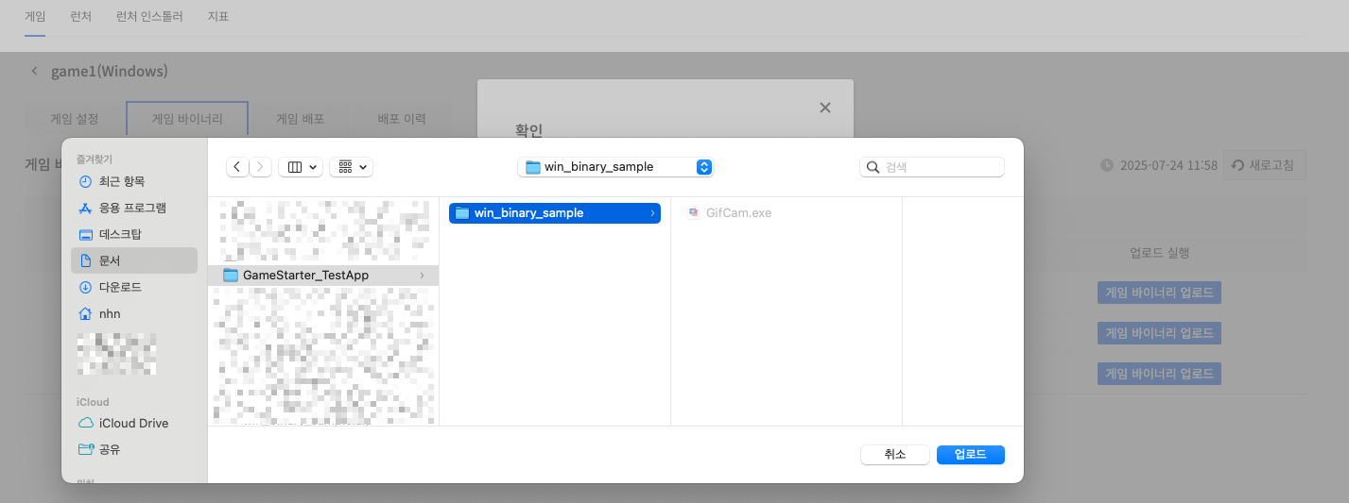
Task: Open iCloud Drive in sidebar
Action: click(x=133, y=423)
